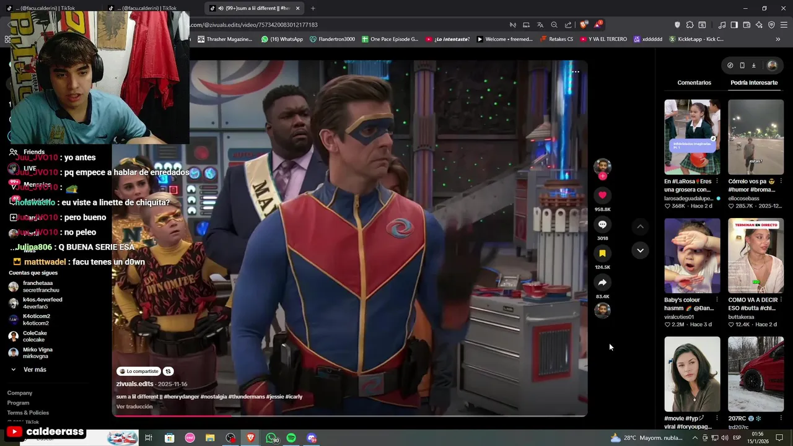
Task: Switch to the 'Podría interesarte' tab
Action: click(754, 82)
